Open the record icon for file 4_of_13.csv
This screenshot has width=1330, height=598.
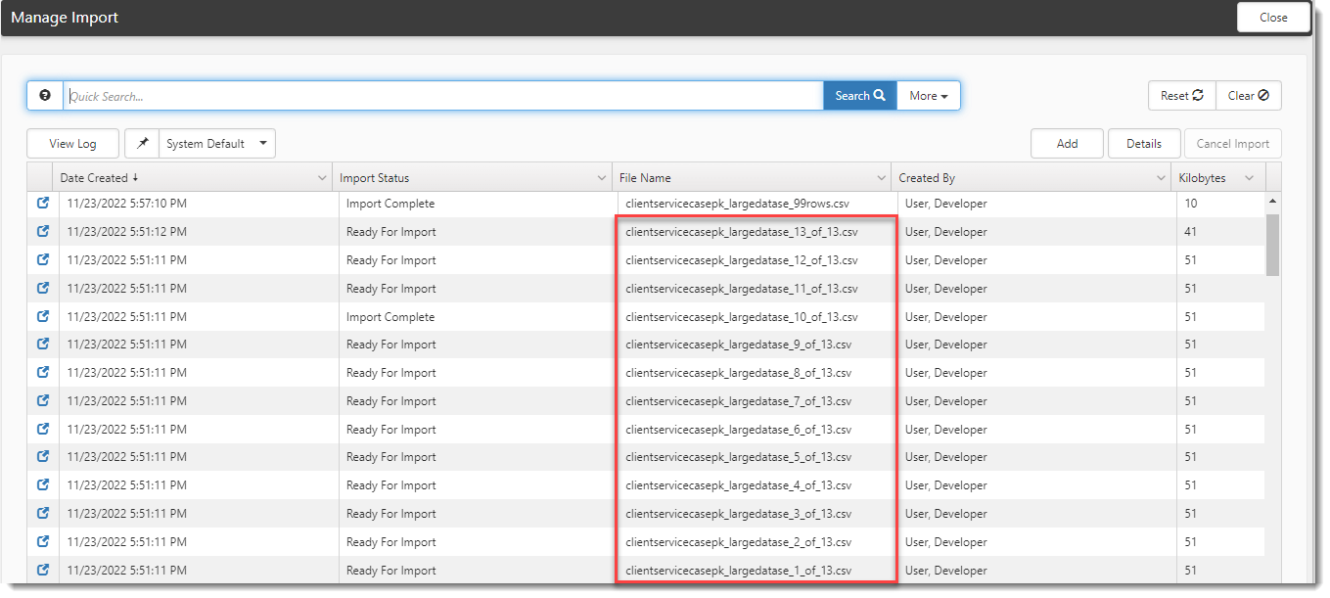click(43, 485)
